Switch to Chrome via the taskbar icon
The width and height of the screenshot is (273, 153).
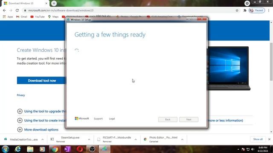click(x=55, y=149)
